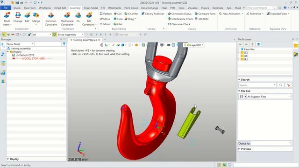Image resolution: width=299 pixels, height=168 pixels.
Task: Click the Reference tool
Action: (255, 14)
